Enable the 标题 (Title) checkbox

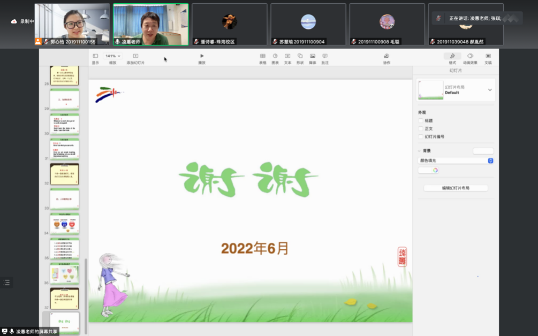[421, 121]
